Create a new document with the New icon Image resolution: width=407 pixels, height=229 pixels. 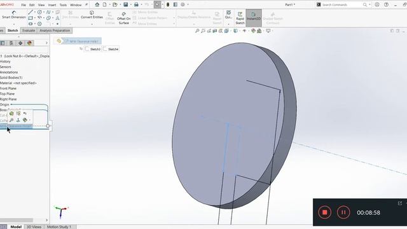(x=104, y=4)
